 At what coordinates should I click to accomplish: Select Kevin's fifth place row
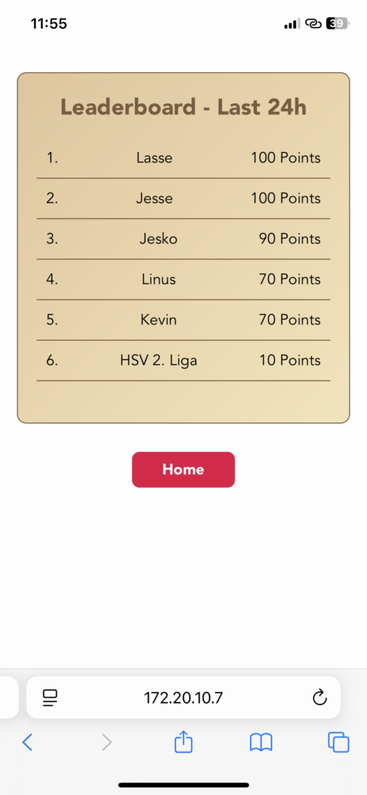coord(183,321)
